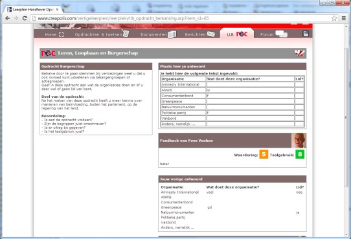This screenshot has height=239, width=351.
Task: Click the scrollbar down arrow
Action: (x=346, y=234)
